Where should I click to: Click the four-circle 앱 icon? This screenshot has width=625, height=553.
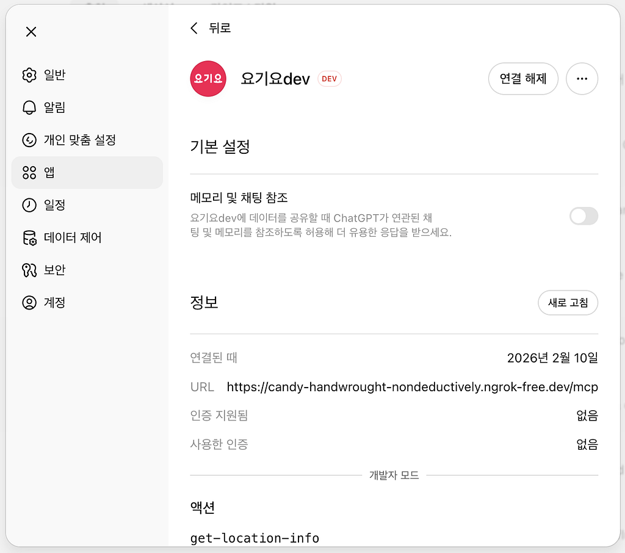(29, 173)
